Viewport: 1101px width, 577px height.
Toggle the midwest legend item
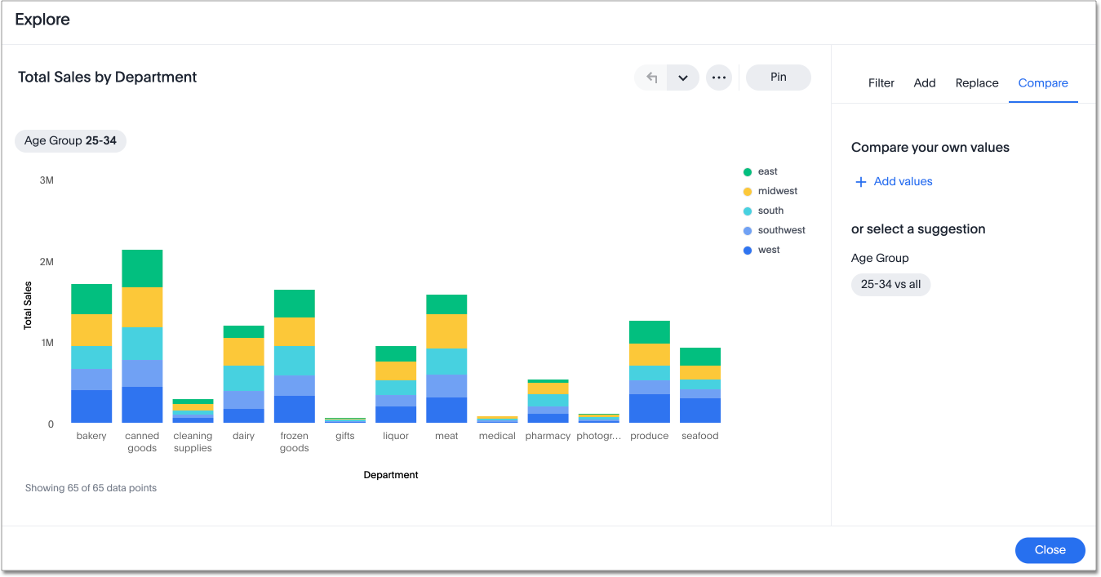point(777,191)
